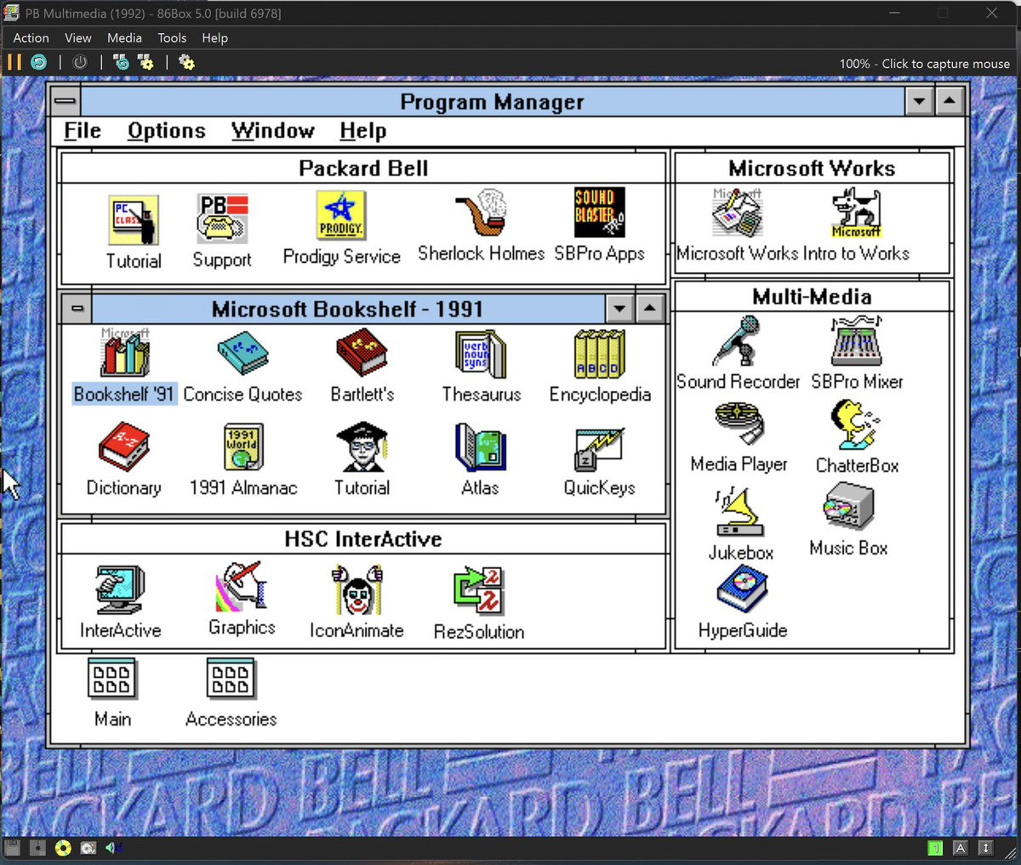The height and width of the screenshot is (865, 1021).
Task: Activate the Multi-Media group title bar
Action: click(x=812, y=297)
